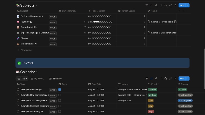Open Example: Upcoming FA with OPEN button

click(x=53, y=112)
